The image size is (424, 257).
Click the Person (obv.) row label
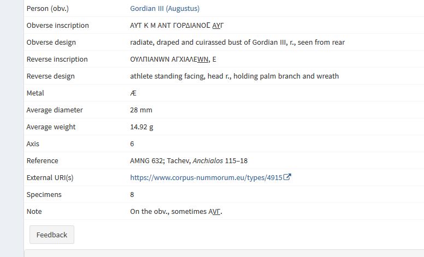point(48,9)
